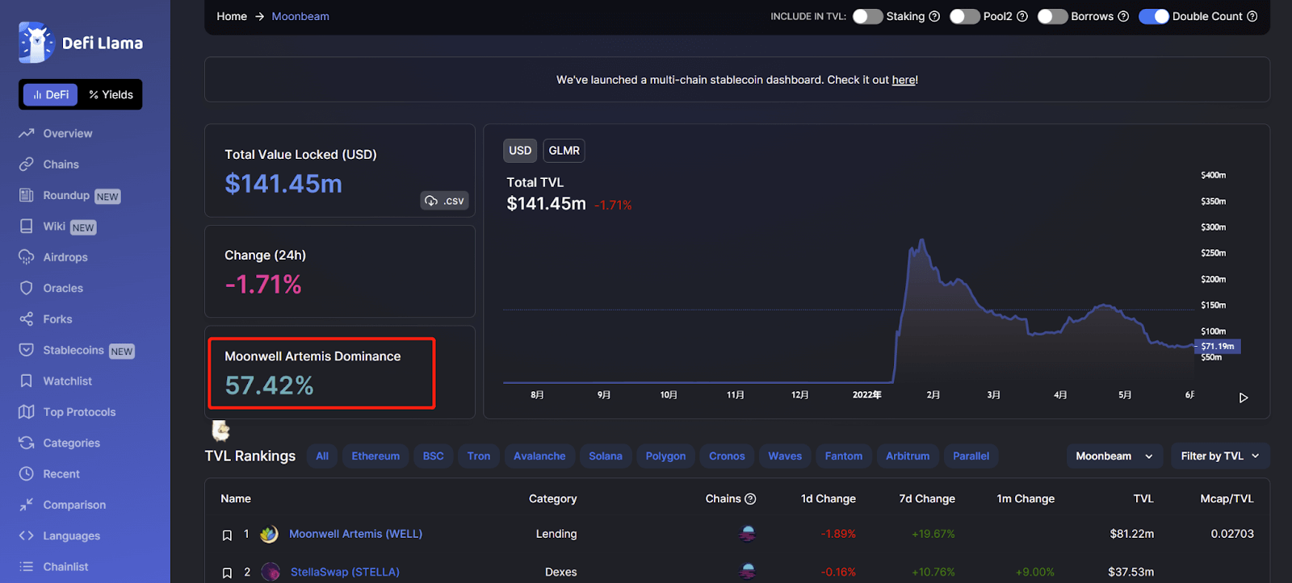
Task: Select the Yields mode button
Action: (111, 94)
